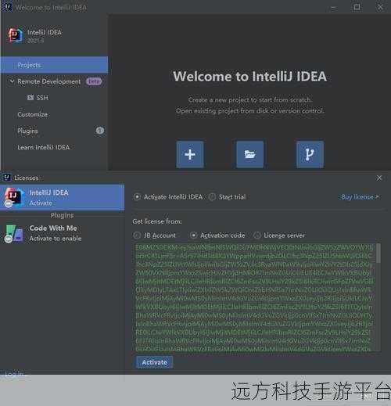Choose License server as license source

pos(257,235)
